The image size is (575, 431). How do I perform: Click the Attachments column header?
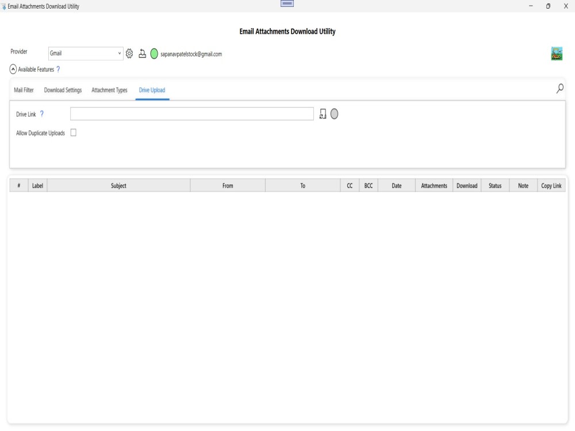[x=434, y=186]
